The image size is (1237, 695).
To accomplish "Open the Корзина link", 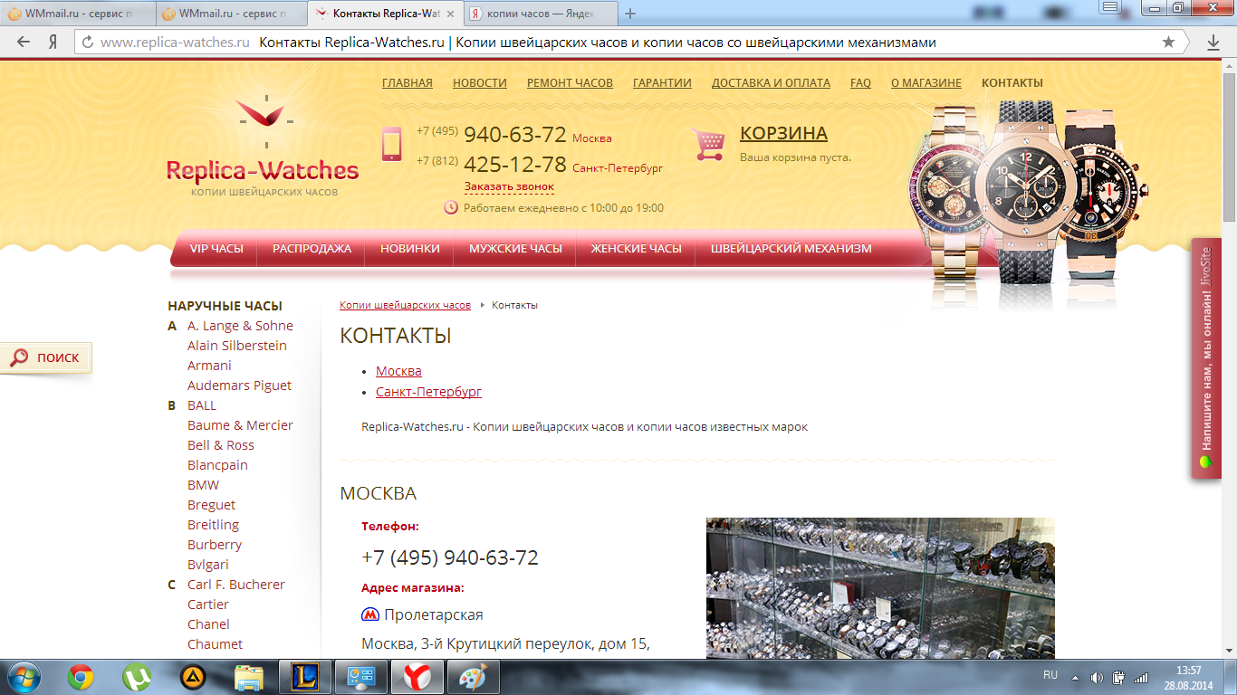I will [x=783, y=133].
